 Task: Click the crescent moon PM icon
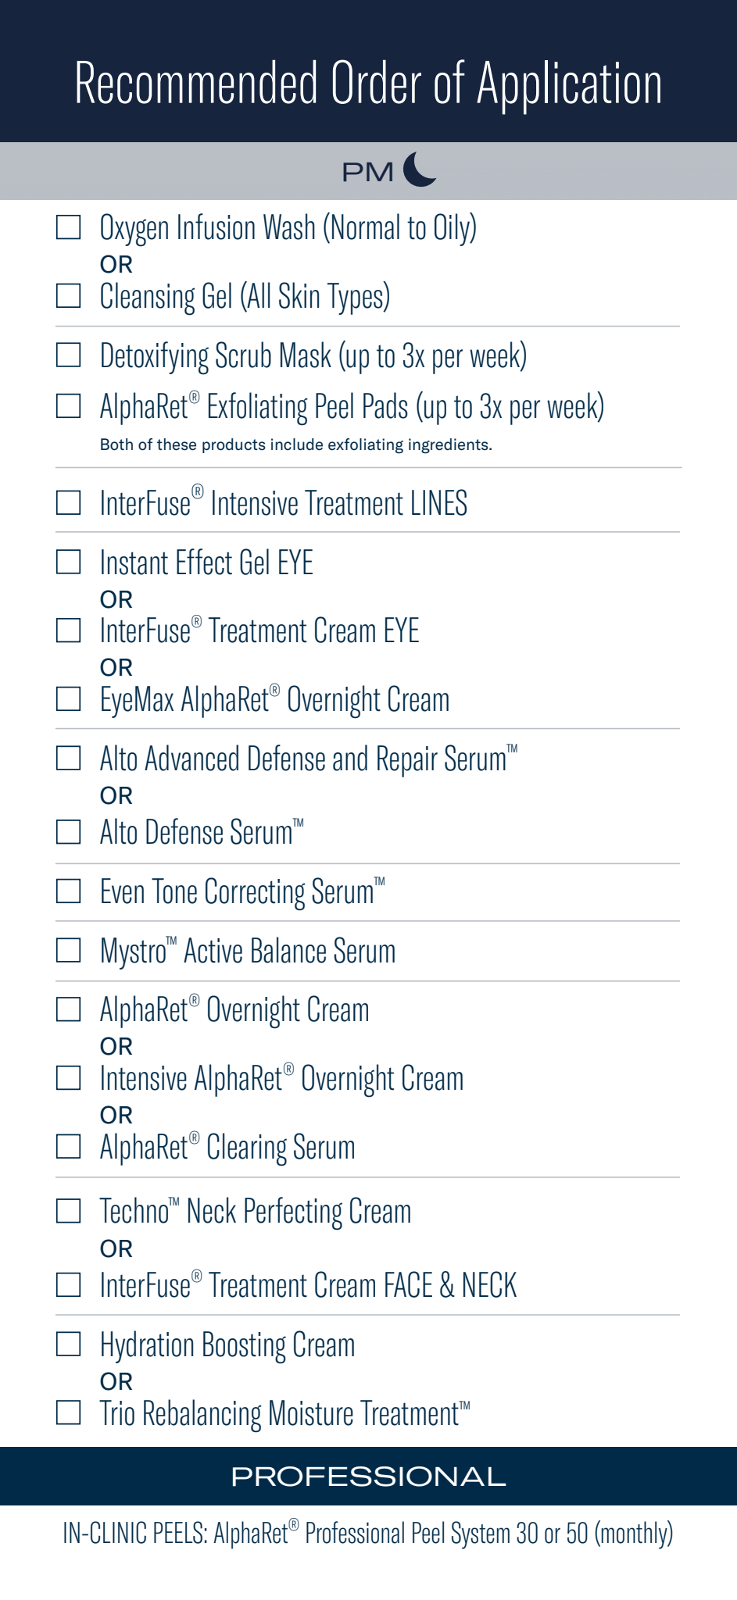tap(420, 170)
